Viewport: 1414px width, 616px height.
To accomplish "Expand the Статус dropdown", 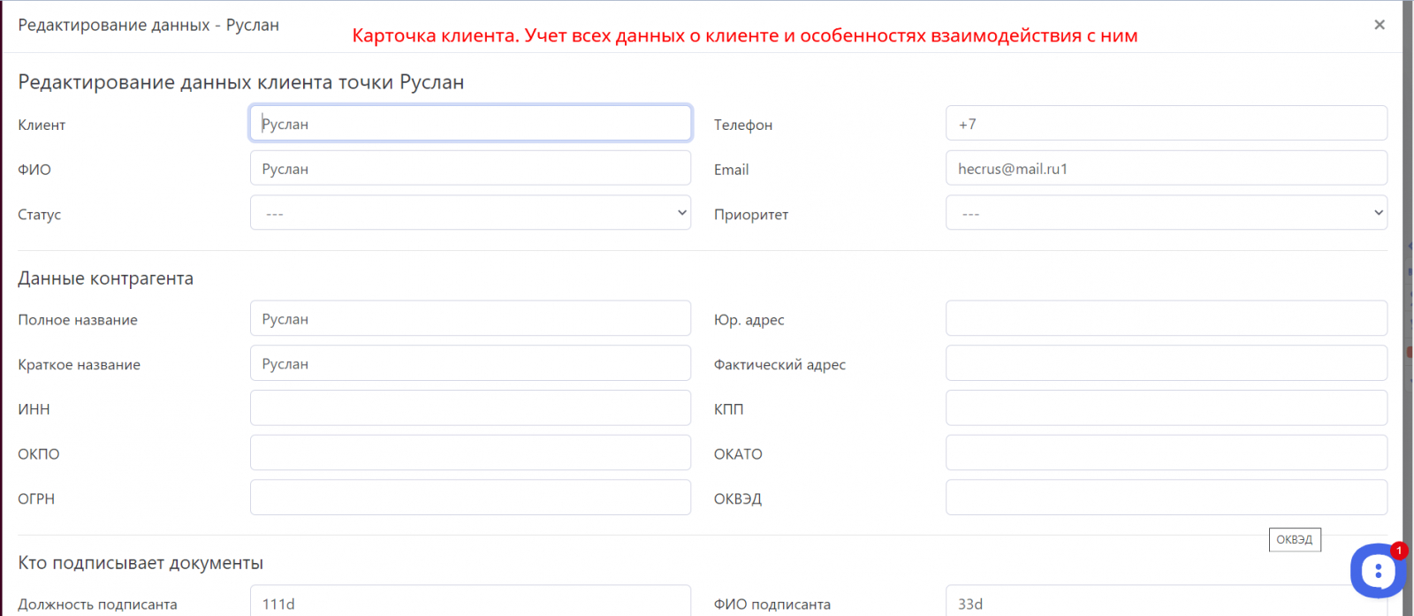I will pyautogui.click(x=470, y=213).
